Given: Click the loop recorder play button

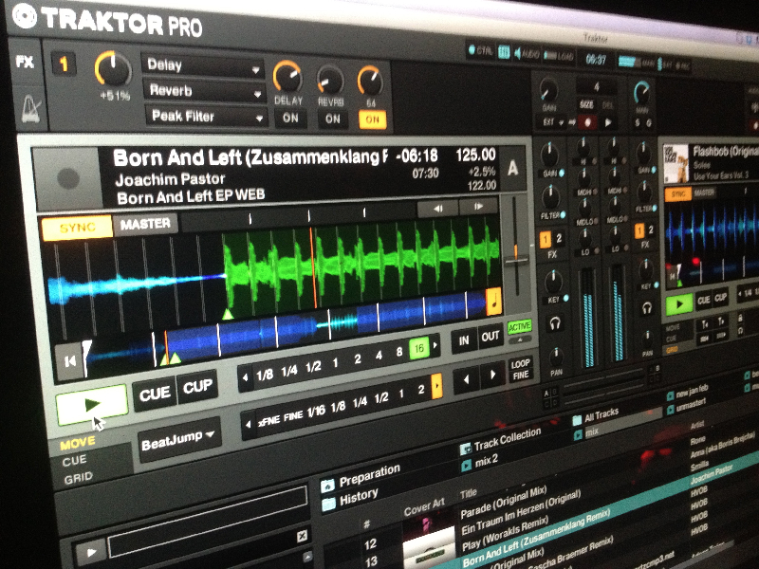Looking at the screenshot, I should point(608,122).
